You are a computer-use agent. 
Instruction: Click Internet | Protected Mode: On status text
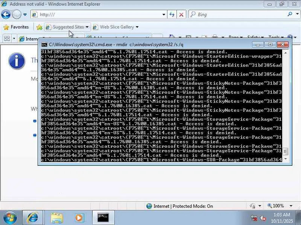[183, 206]
